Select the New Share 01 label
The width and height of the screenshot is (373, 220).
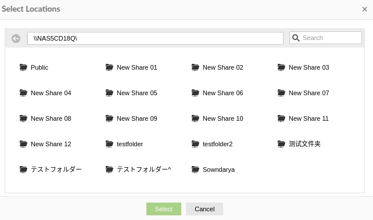click(x=137, y=67)
